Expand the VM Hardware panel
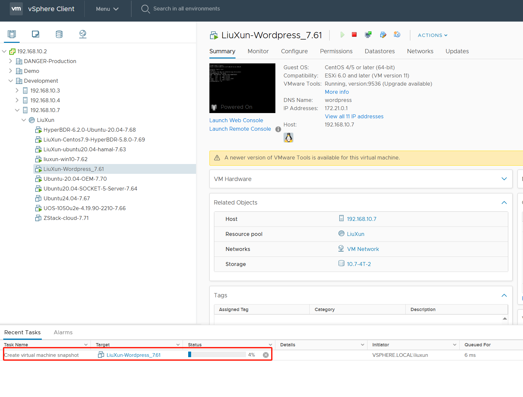Image resolution: width=523 pixels, height=397 pixels. tap(504, 179)
